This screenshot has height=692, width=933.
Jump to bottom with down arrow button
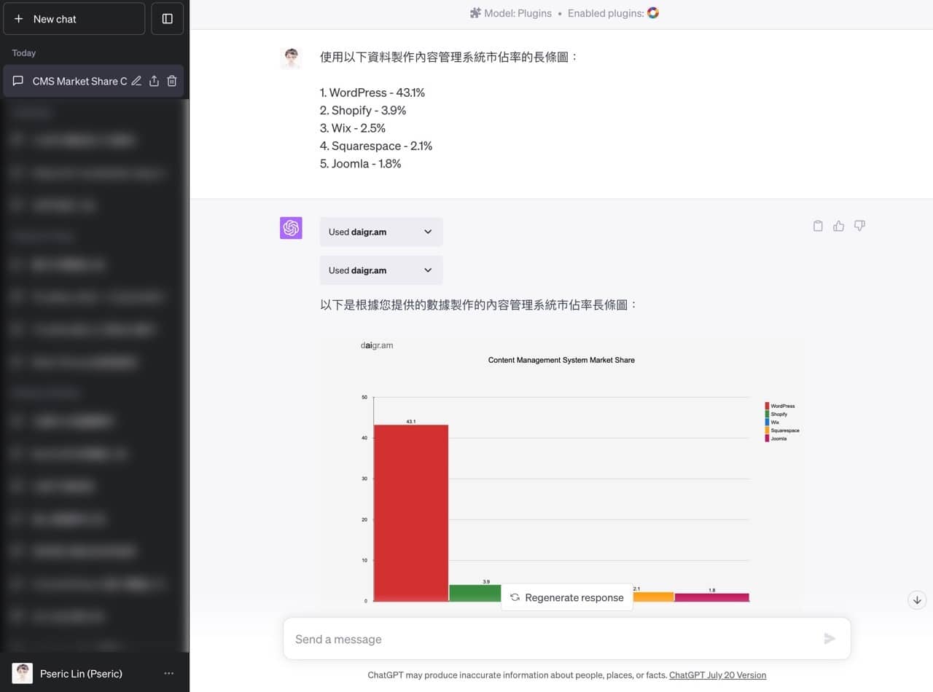[917, 600]
